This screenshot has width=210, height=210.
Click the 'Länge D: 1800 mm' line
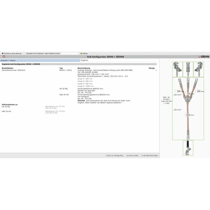click(x=85, y=86)
